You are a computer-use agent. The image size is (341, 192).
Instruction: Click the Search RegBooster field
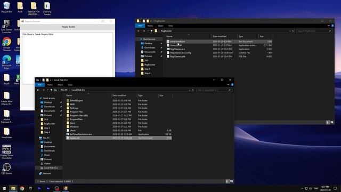click(x=314, y=31)
